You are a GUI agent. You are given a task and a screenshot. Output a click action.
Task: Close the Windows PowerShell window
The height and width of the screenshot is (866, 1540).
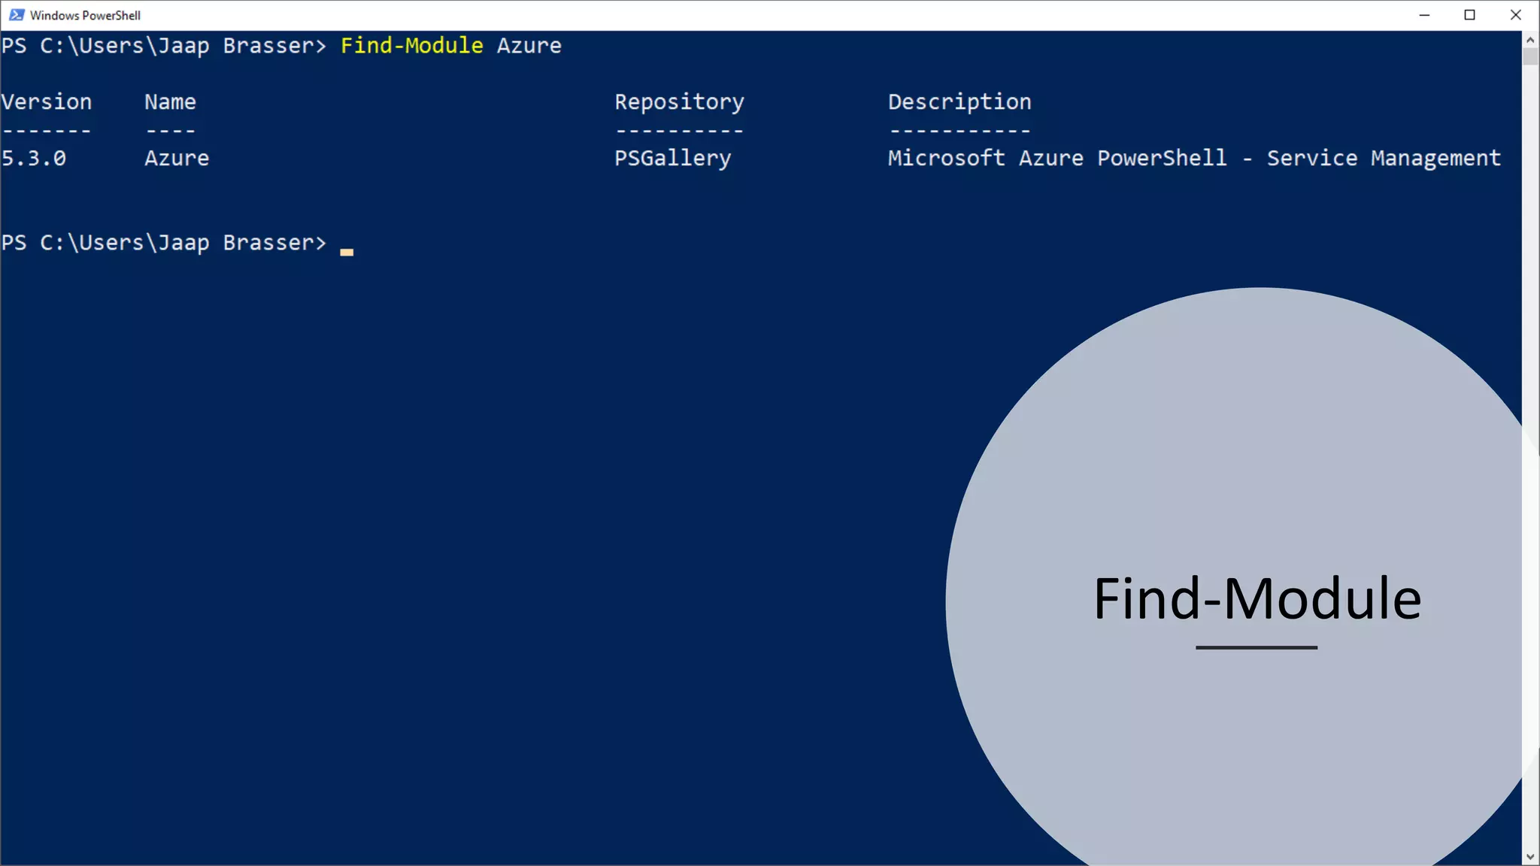[1516, 15]
